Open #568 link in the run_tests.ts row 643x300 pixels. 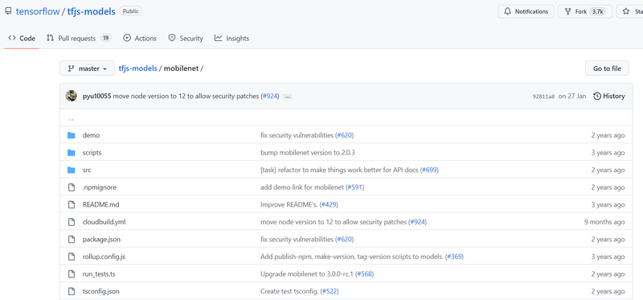(365, 273)
